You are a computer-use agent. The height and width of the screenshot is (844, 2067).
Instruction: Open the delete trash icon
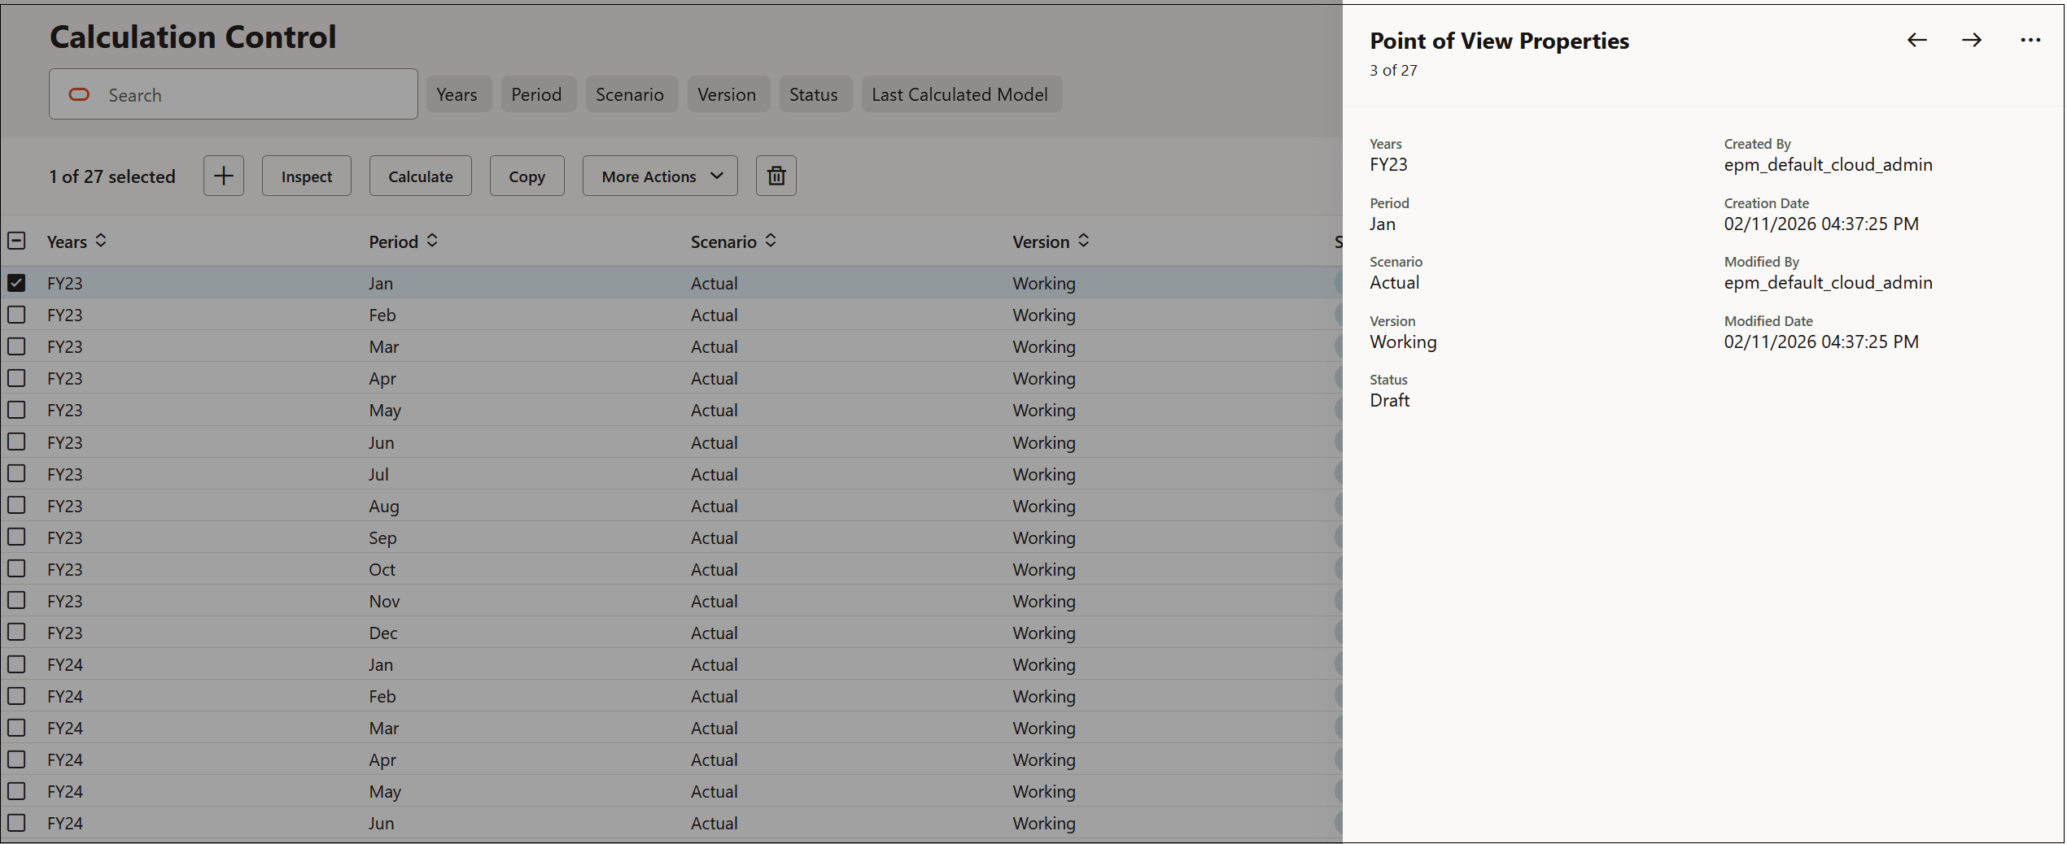click(776, 176)
